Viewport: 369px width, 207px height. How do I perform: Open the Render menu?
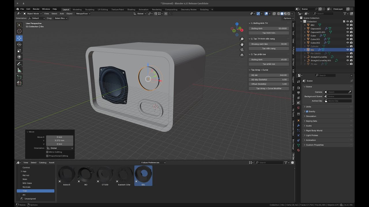(36, 9)
